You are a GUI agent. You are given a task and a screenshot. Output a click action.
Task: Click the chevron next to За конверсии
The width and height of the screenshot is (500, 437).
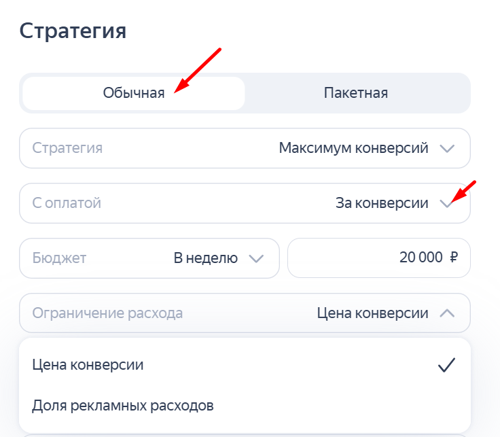[x=446, y=203]
